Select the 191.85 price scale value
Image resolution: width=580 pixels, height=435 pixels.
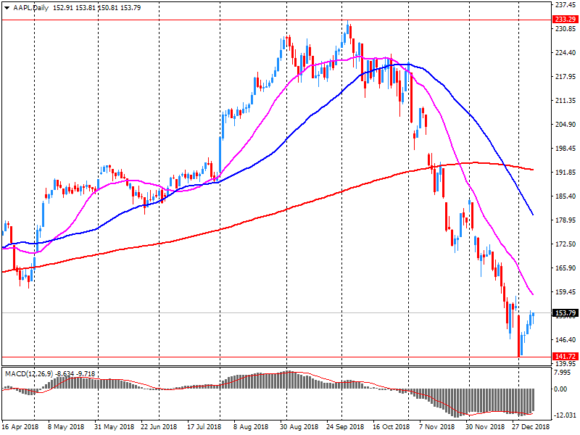[x=566, y=172]
